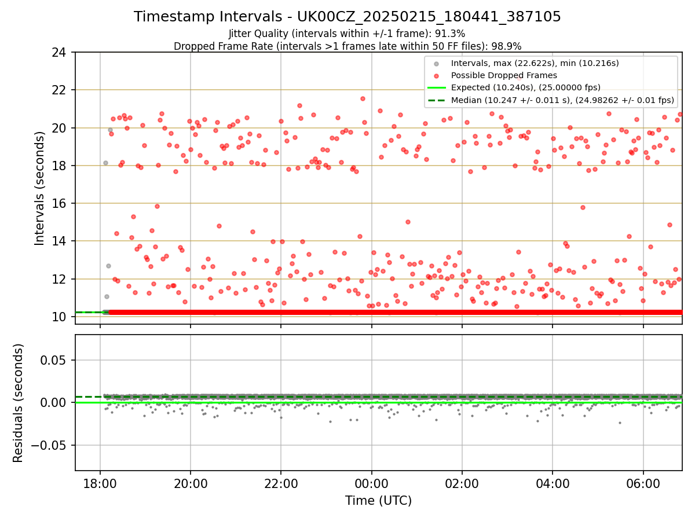Click the gray dot marker in the legend
The width and height of the screenshot is (695, 521).
click(437, 63)
